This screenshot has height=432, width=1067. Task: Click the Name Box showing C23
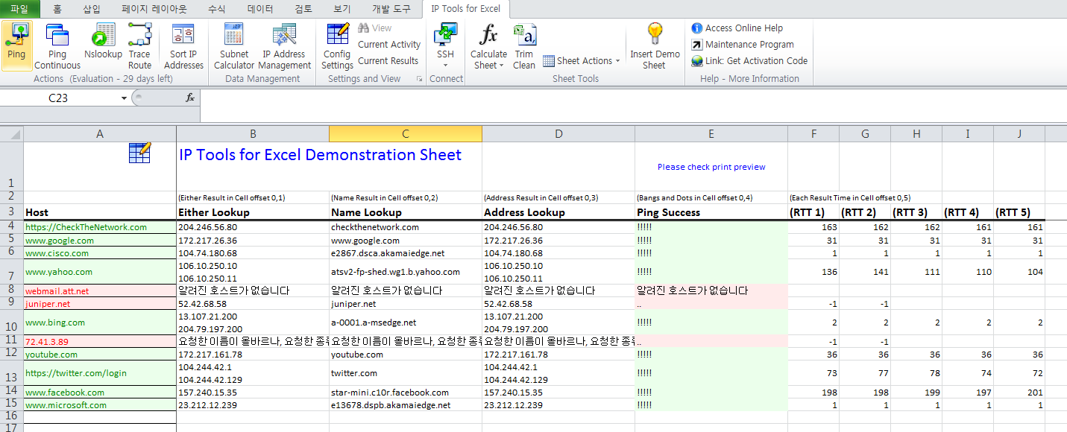[x=58, y=98]
